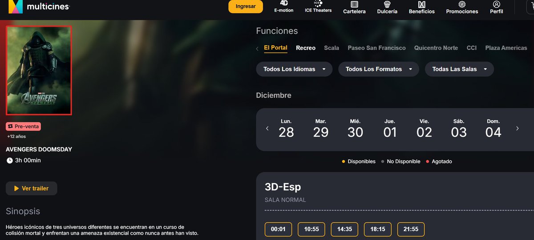The width and height of the screenshot is (534, 240).
Task: Click the 3D-Esp format heading
Action: pos(283,187)
